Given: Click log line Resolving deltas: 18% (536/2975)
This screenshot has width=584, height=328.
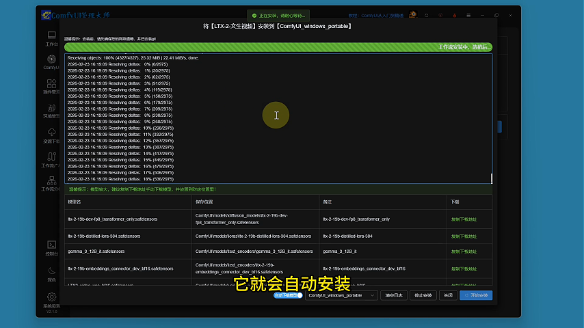Looking at the screenshot, I should 120,179.
